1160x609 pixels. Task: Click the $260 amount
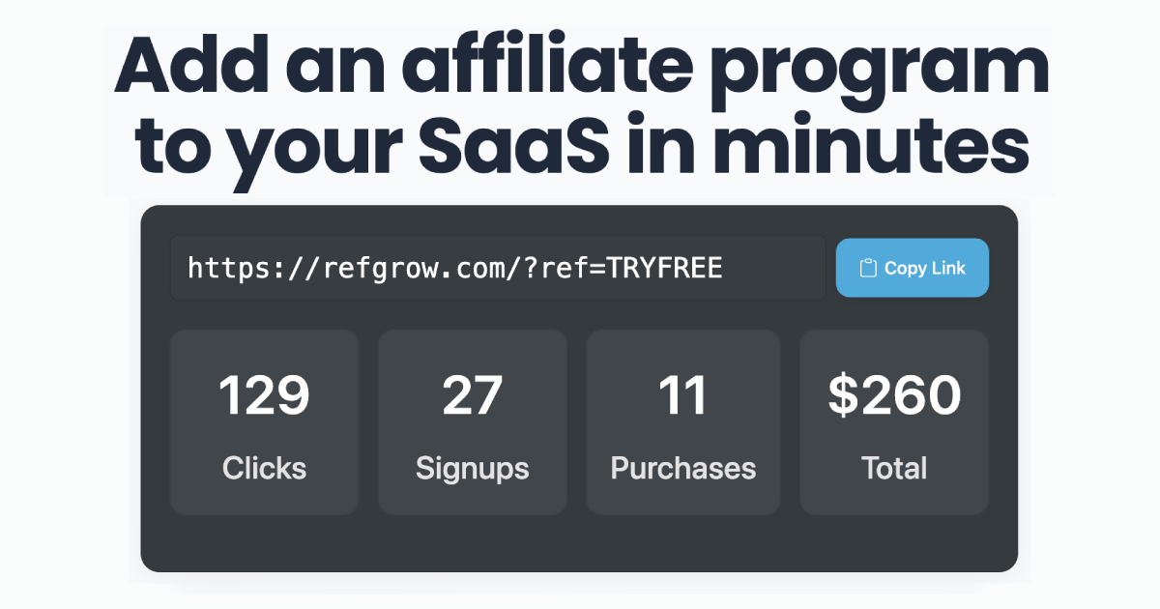894,395
